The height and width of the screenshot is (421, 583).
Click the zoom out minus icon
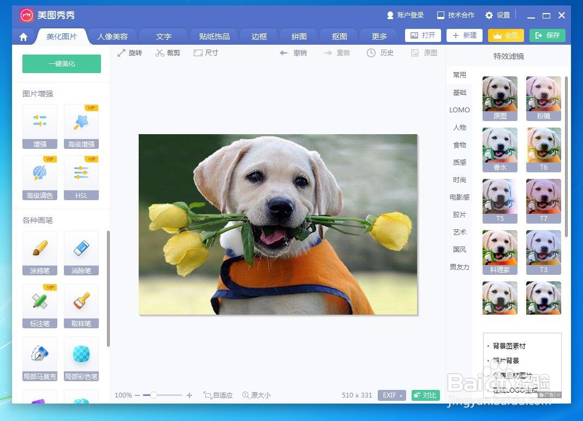tap(137, 395)
